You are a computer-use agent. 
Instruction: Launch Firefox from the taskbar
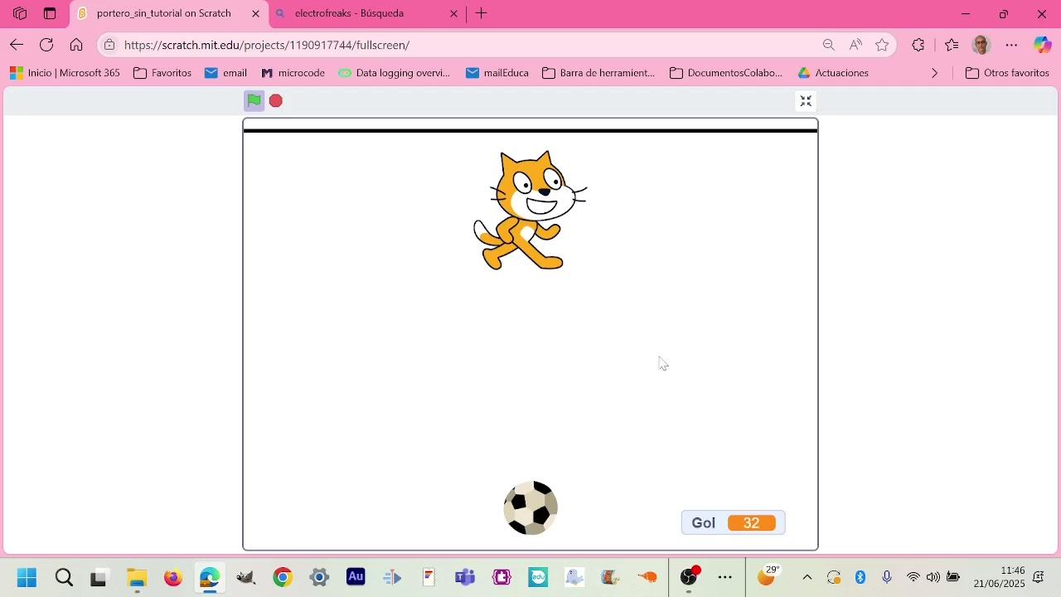[x=173, y=578]
